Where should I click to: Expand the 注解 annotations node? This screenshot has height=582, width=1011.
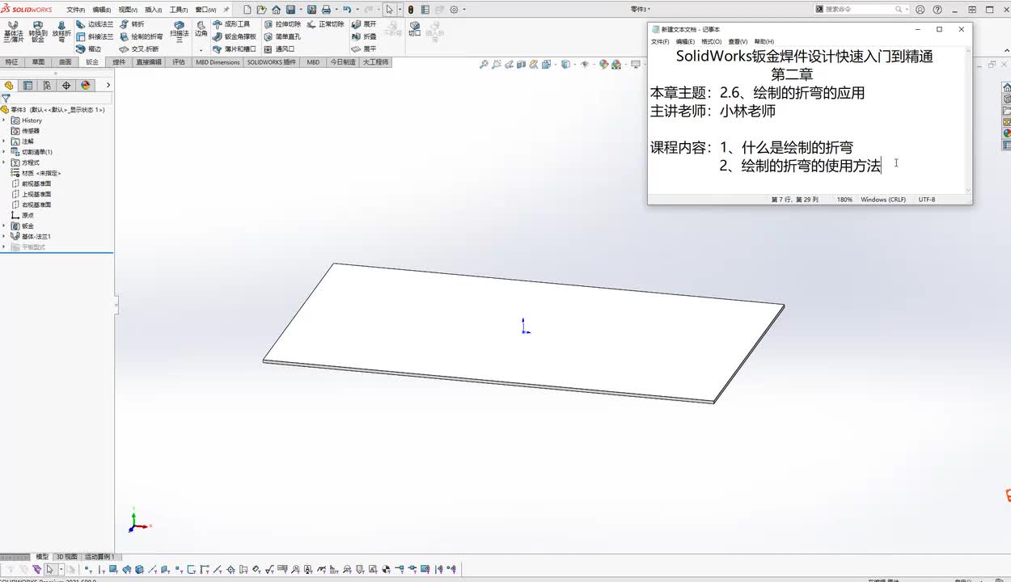coord(4,141)
